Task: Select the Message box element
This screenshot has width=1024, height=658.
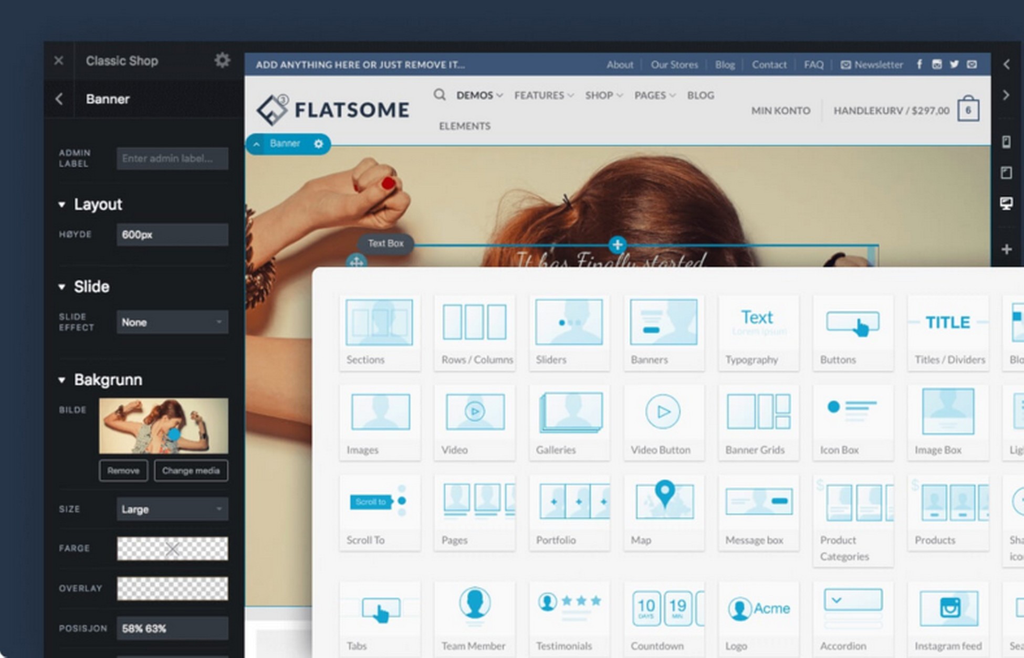Action: click(758, 513)
